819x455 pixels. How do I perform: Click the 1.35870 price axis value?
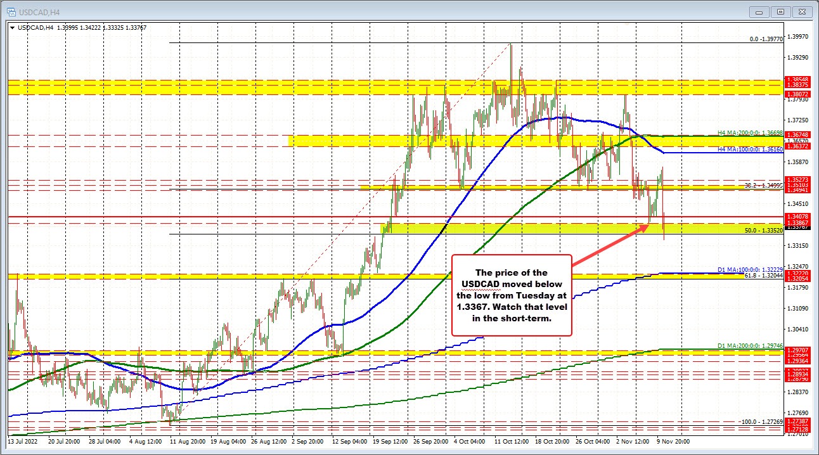[x=797, y=162]
